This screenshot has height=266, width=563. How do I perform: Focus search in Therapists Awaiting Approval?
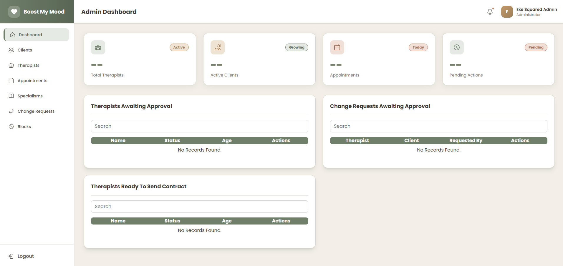tap(199, 126)
